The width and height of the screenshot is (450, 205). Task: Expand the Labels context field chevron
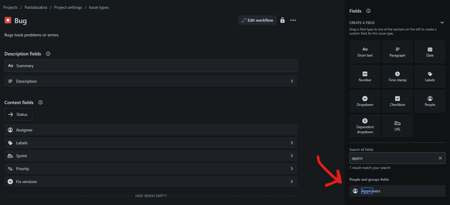coord(291,143)
